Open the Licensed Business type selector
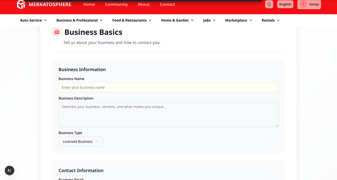 pyautogui.click(x=81, y=141)
